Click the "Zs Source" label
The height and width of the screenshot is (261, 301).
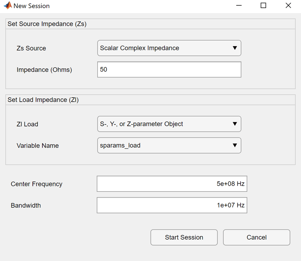pyautogui.click(x=31, y=48)
